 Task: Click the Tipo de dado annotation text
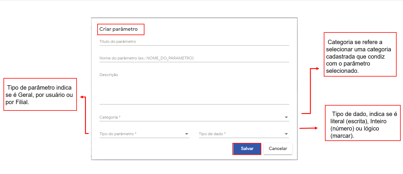[364, 125]
